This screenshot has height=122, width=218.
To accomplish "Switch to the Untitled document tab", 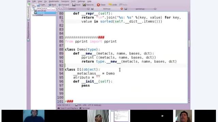I will pos(72,9).
